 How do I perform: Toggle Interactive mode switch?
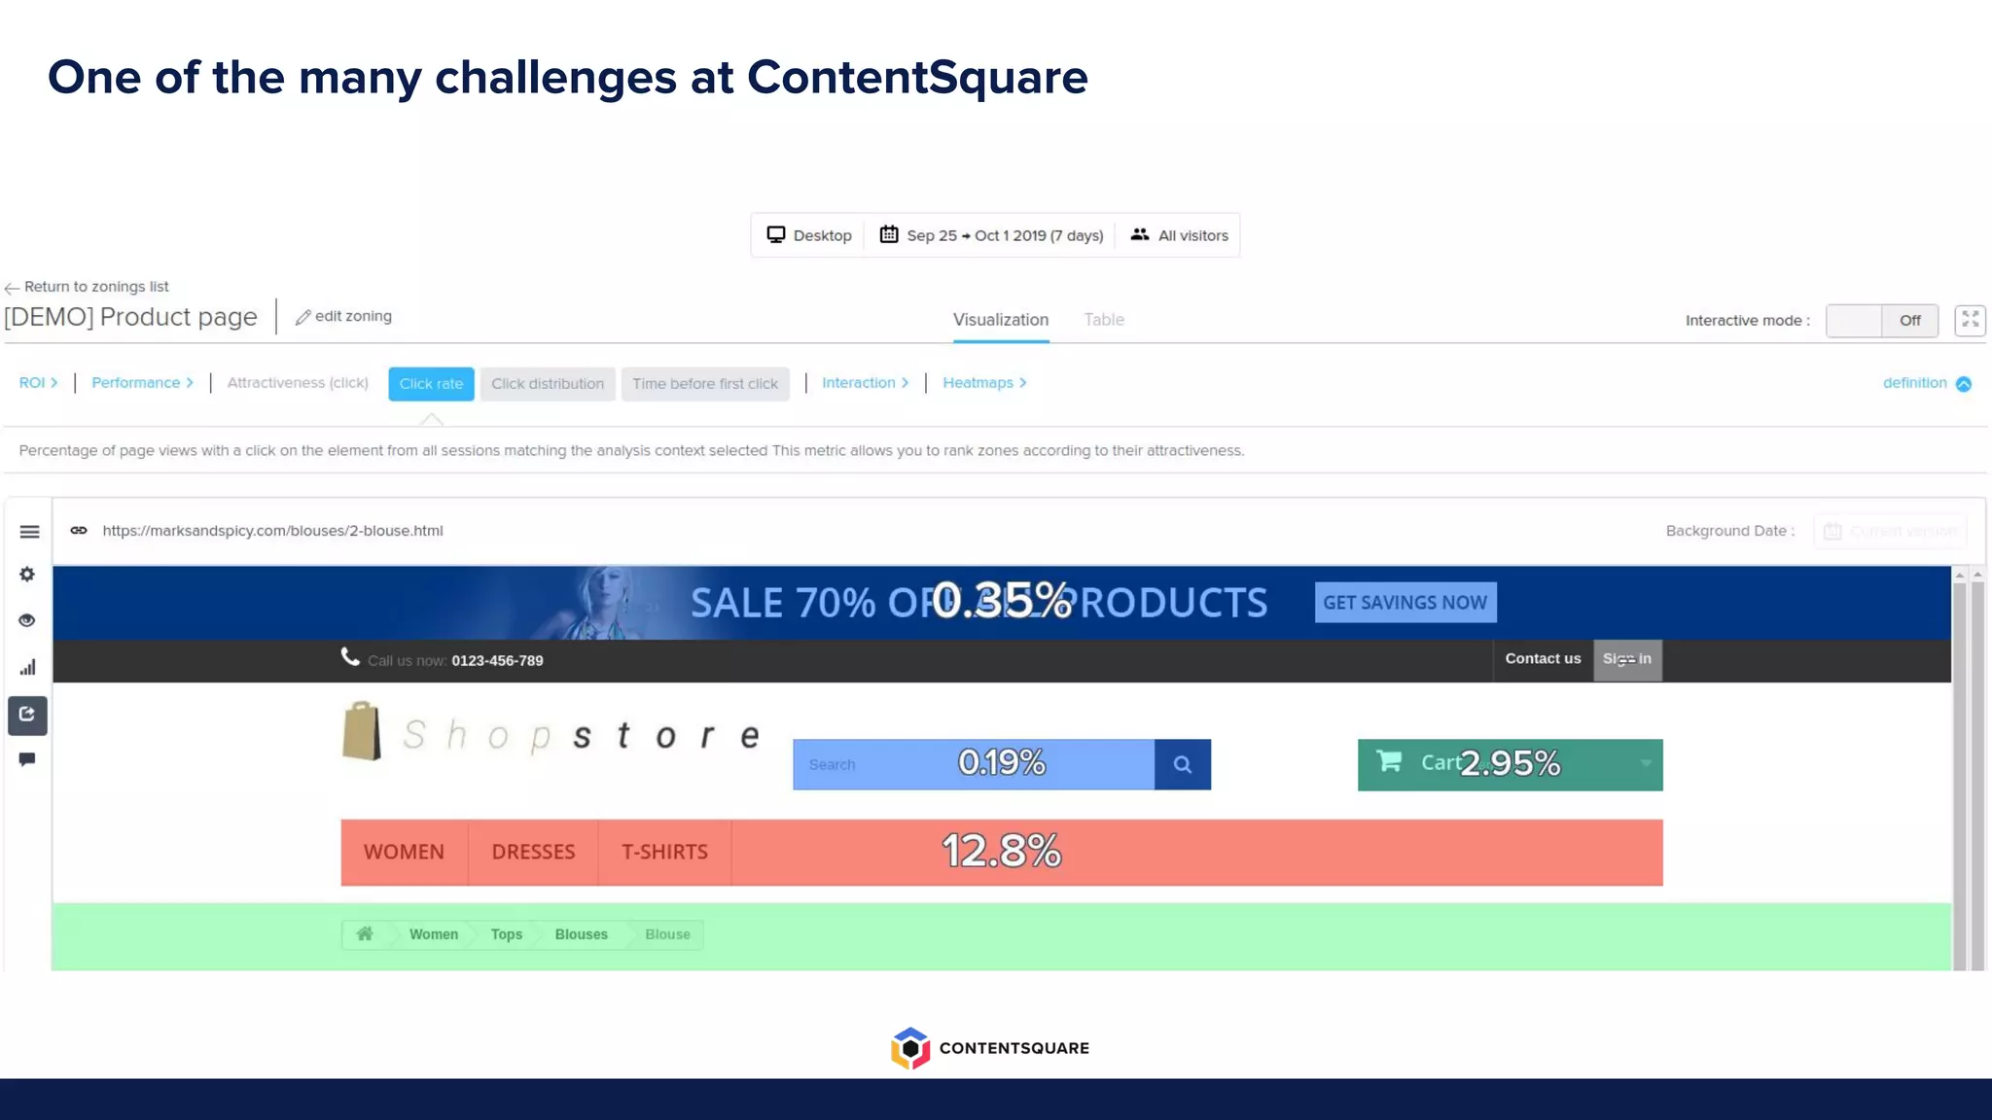(x=1882, y=320)
